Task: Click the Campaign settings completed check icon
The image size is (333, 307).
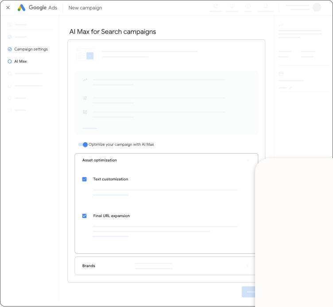Action: [x=10, y=49]
